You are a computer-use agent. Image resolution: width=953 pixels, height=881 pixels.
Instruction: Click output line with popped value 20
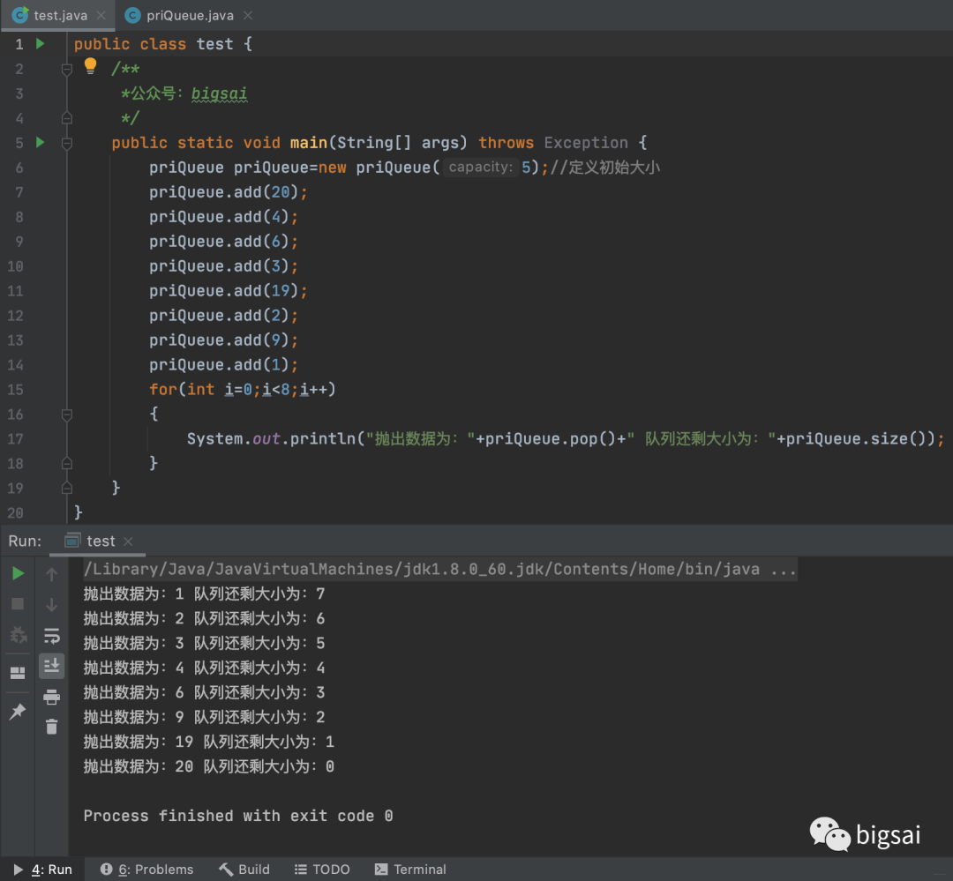[208, 766]
